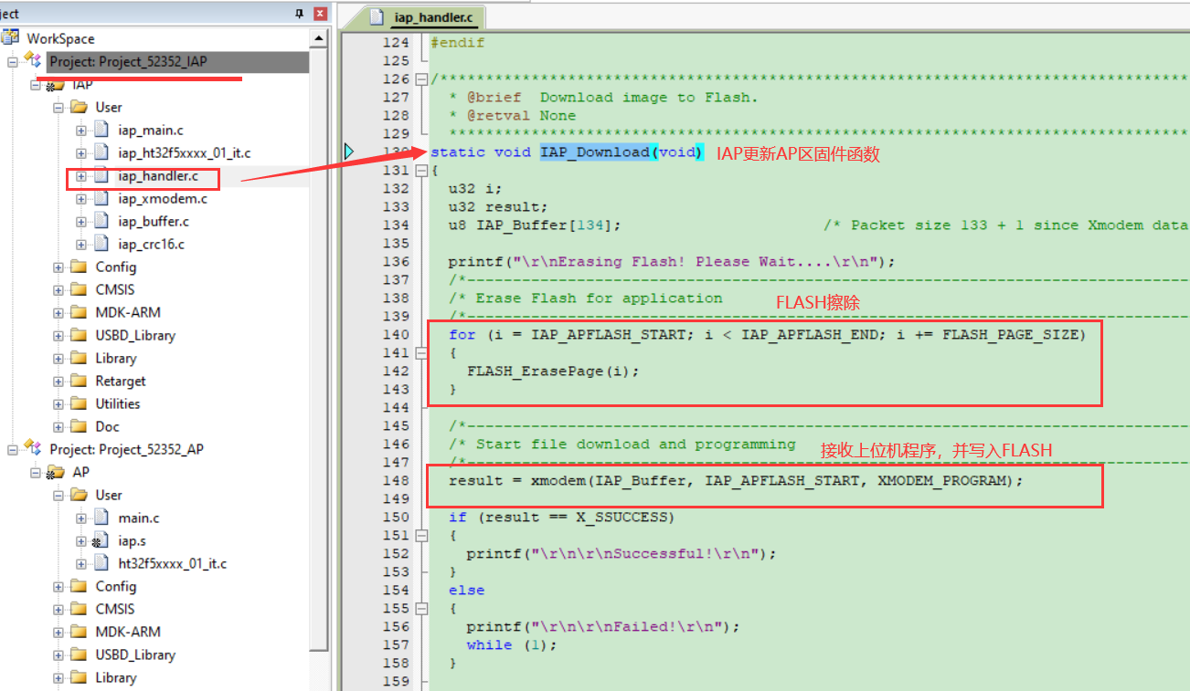
Task: Select the WorkSpace root icon
Action: 11,37
